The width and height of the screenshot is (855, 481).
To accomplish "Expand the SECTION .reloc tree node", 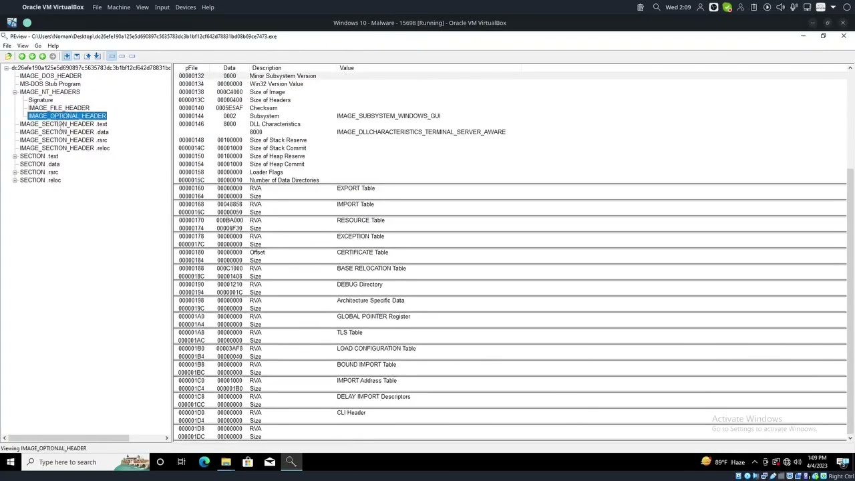I will click(15, 180).
